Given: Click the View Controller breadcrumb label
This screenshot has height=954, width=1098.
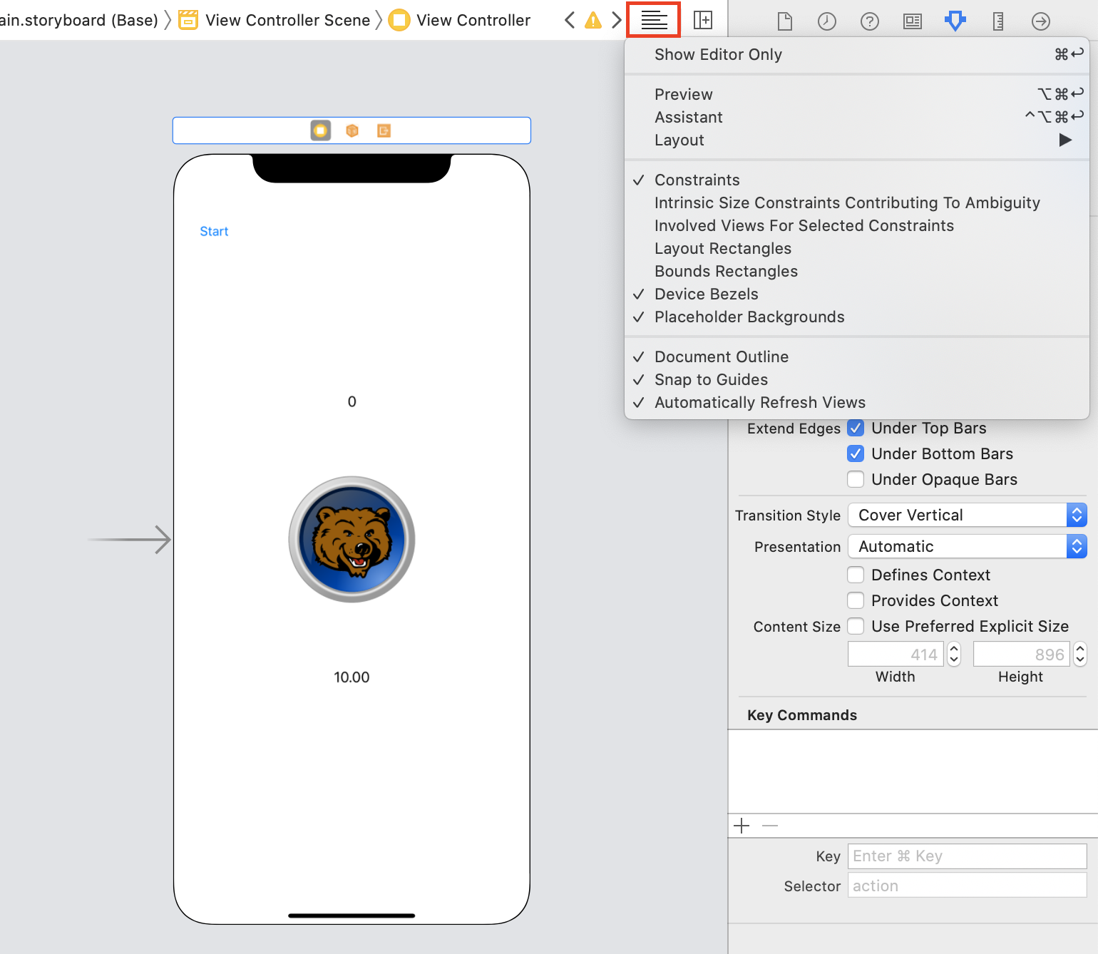Looking at the screenshot, I should point(473,20).
